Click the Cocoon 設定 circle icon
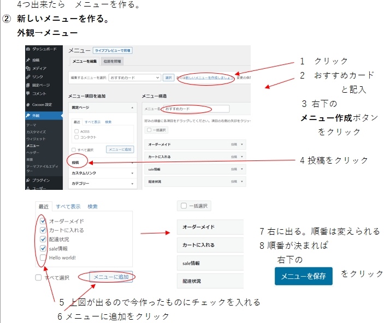This screenshot has height=323, width=384. [28, 104]
